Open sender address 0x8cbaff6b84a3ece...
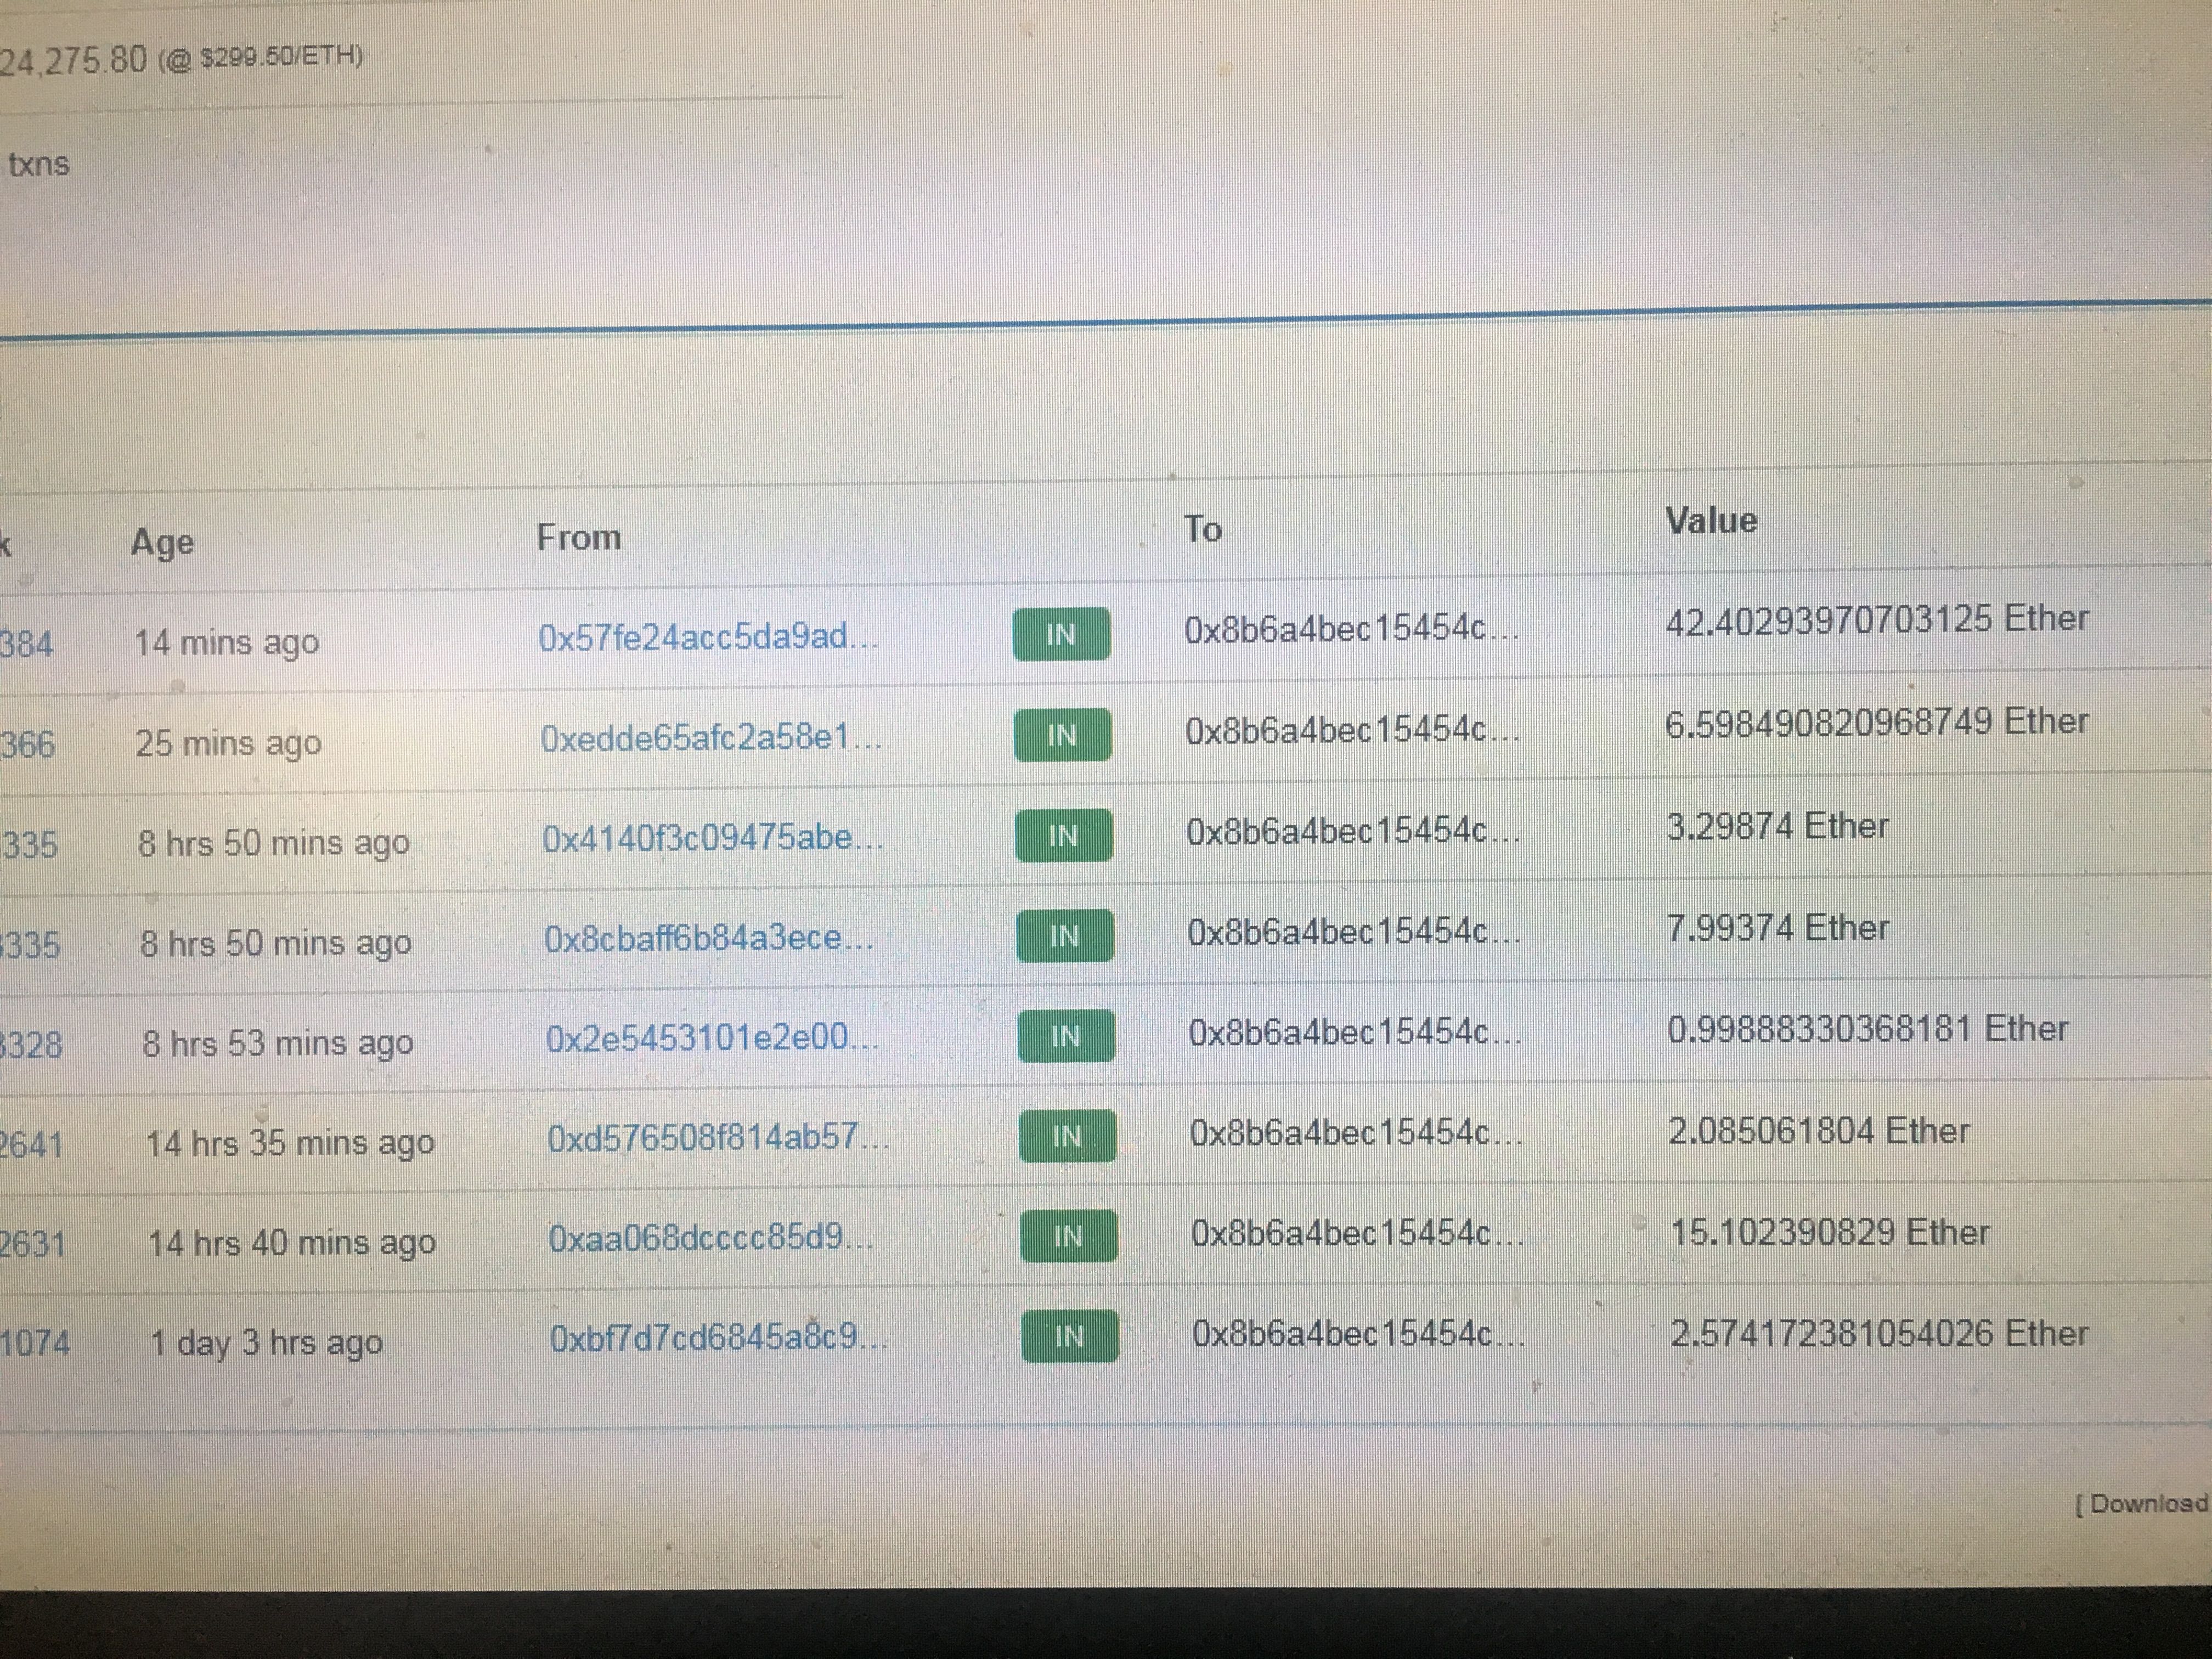This screenshot has width=2212, height=1659. (709, 938)
